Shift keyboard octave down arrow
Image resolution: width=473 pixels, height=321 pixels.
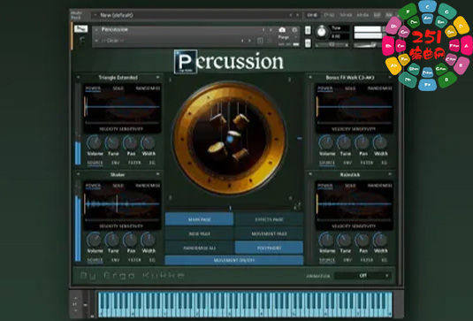(x=75, y=310)
